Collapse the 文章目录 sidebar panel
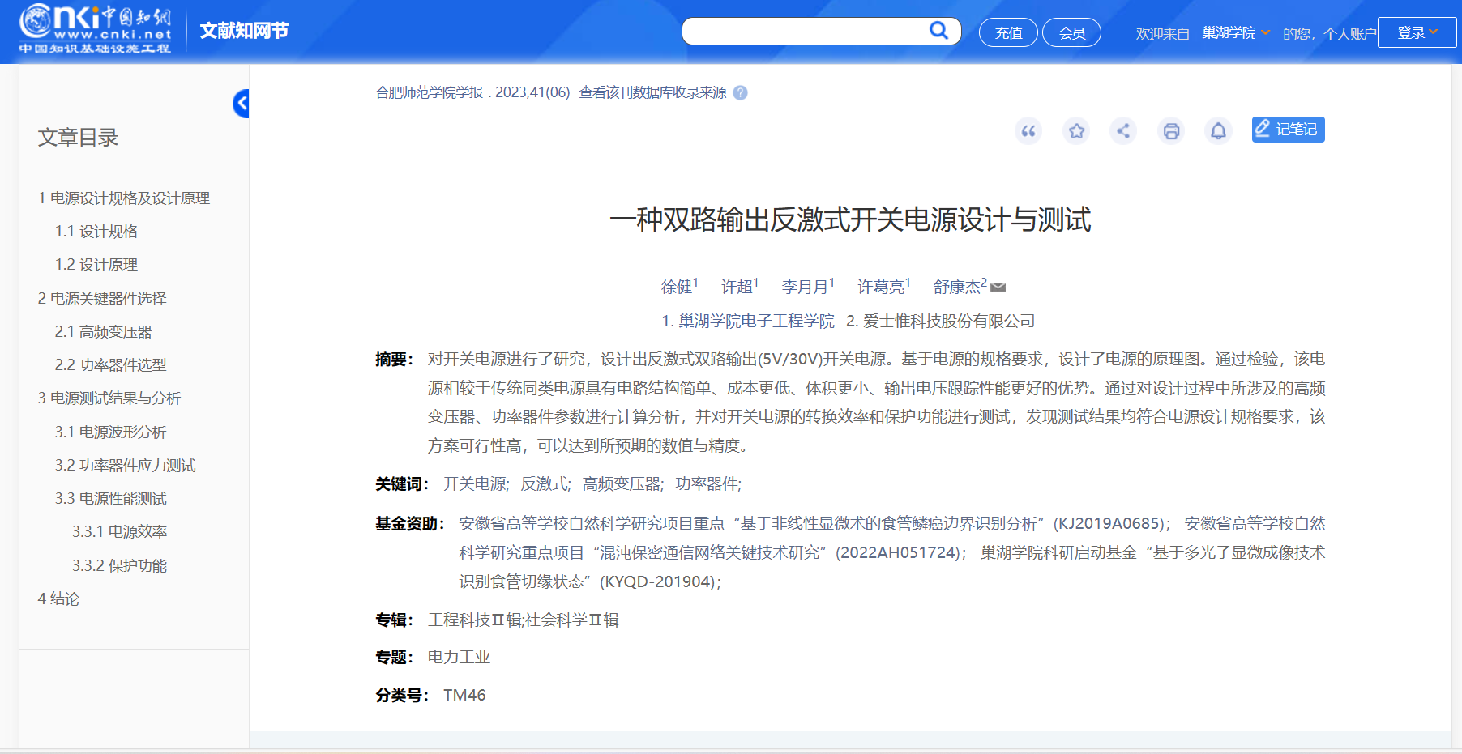Image resolution: width=1462 pixels, height=754 pixels. point(241,104)
